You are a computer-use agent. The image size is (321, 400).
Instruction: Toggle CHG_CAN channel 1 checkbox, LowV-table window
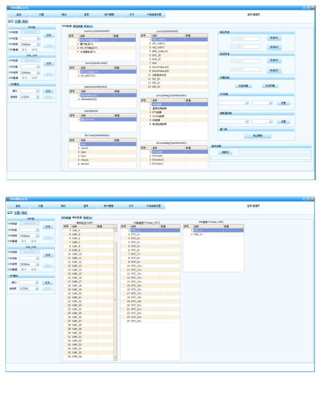(23, 78)
